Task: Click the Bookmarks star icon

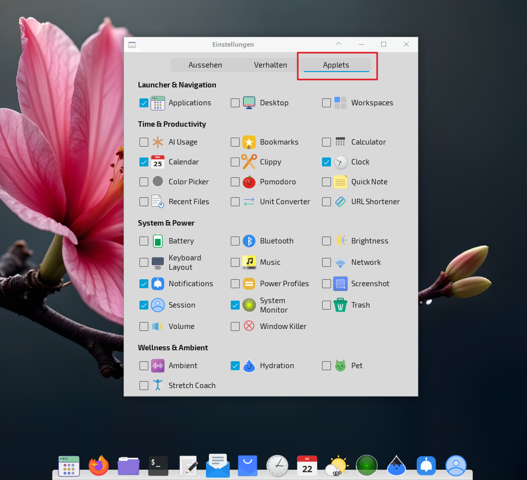Action: pos(249,142)
